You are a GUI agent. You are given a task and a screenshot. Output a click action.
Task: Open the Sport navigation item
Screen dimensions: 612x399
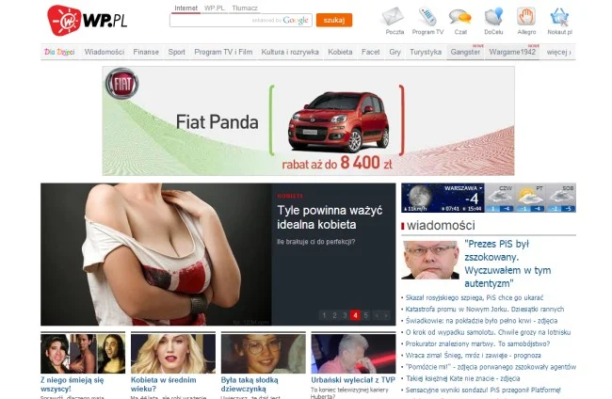coord(176,52)
